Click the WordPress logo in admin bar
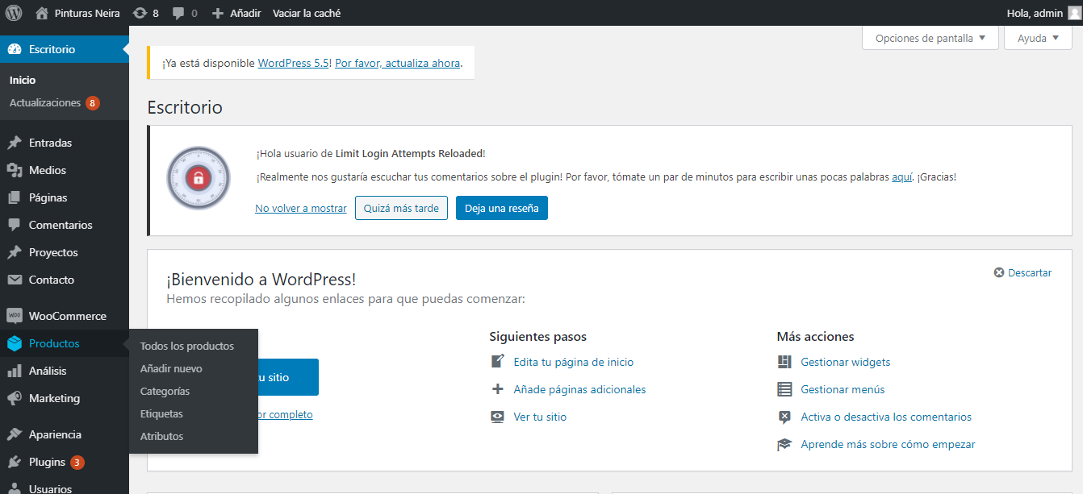 14,13
